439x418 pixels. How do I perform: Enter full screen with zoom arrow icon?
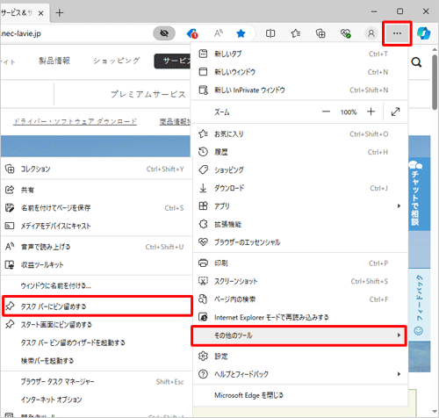coord(395,112)
